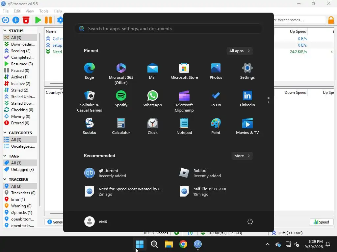Open Edge from pinned apps

coord(90,71)
